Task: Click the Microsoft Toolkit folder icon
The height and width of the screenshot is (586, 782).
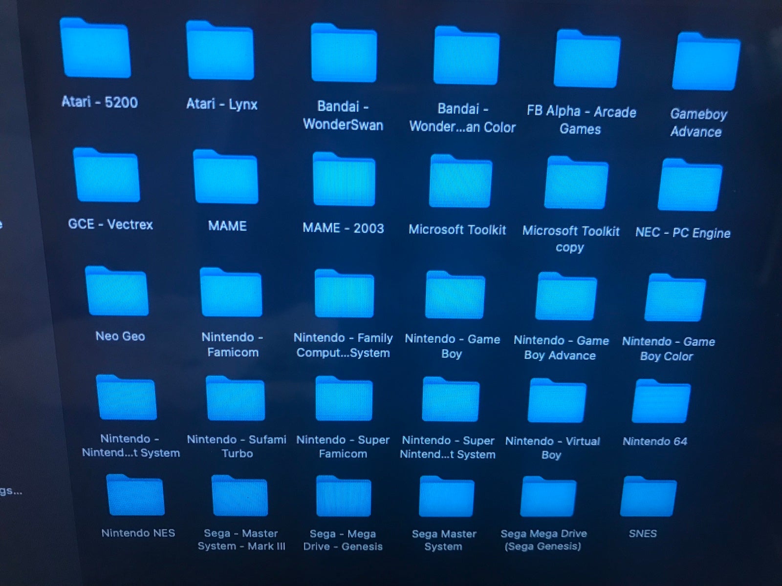Action: (x=461, y=181)
